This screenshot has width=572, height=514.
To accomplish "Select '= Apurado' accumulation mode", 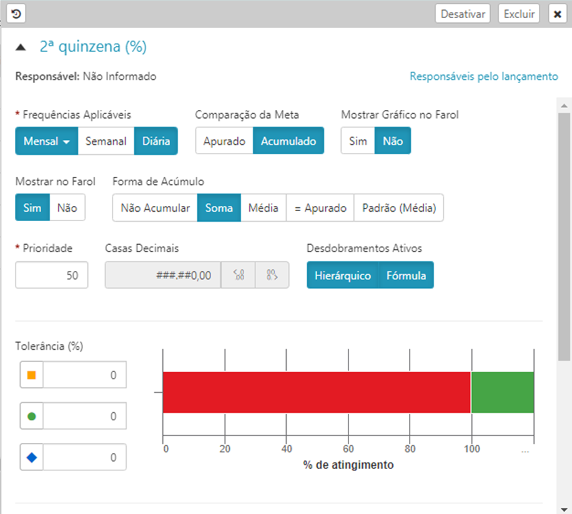I will click(320, 207).
